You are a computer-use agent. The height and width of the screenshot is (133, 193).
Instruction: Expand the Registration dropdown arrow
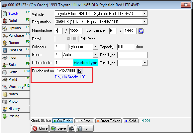[x=145, y=21]
